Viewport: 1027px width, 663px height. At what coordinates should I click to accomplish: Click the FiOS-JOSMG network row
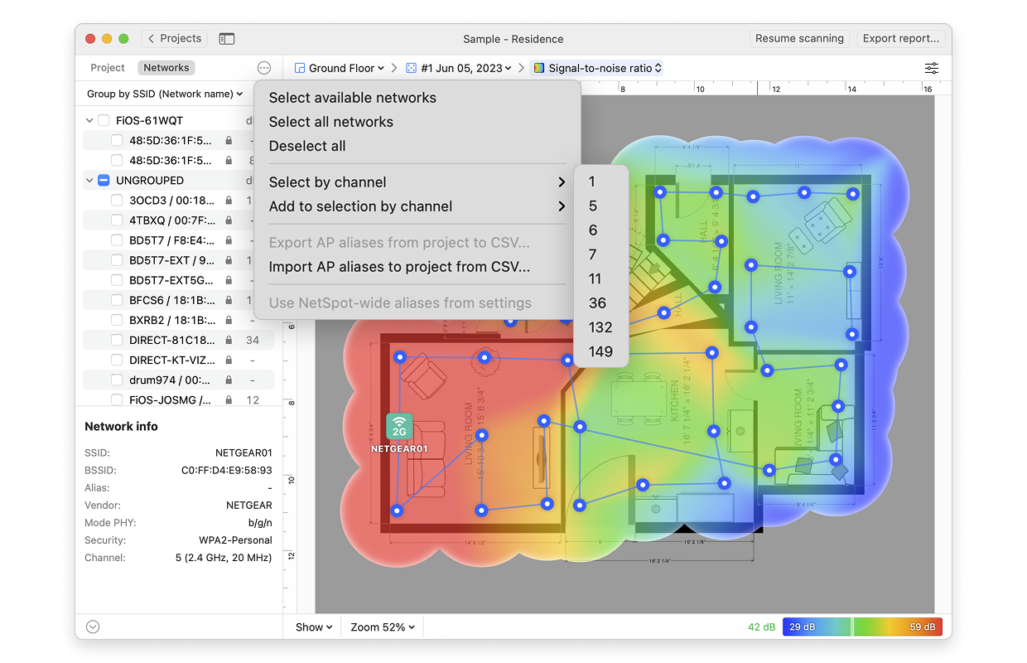pos(179,399)
